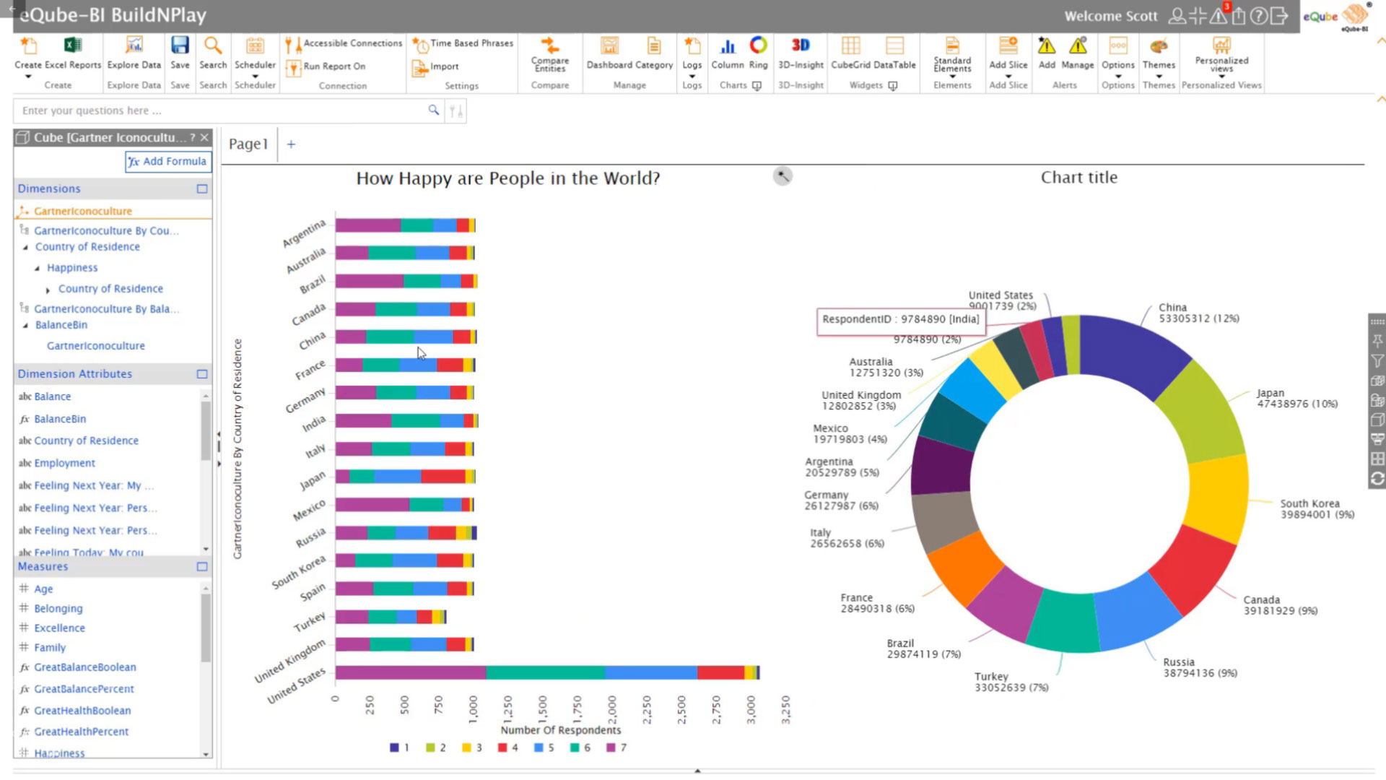This screenshot has width=1386, height=780.
Task: Click the Create Excel Reports icon
Action: click(x=72, y=45)
